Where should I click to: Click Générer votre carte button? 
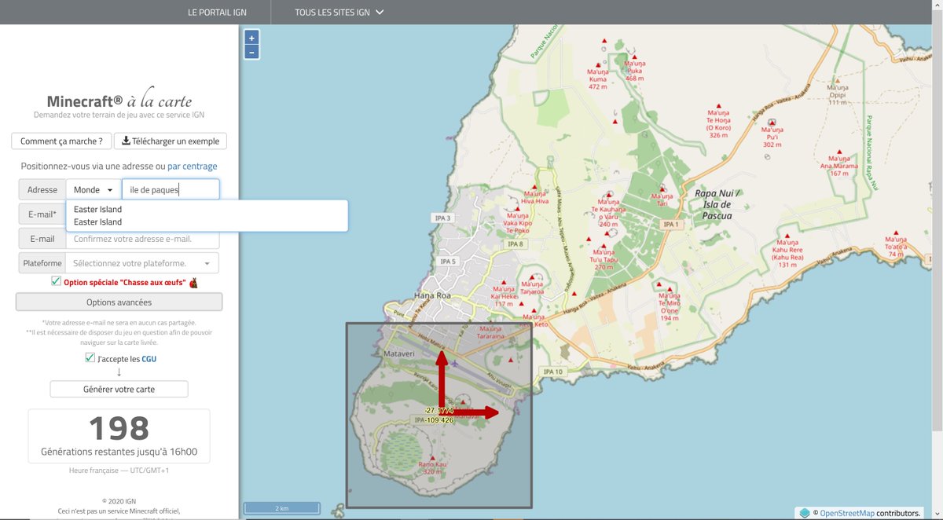click(119, 390)
